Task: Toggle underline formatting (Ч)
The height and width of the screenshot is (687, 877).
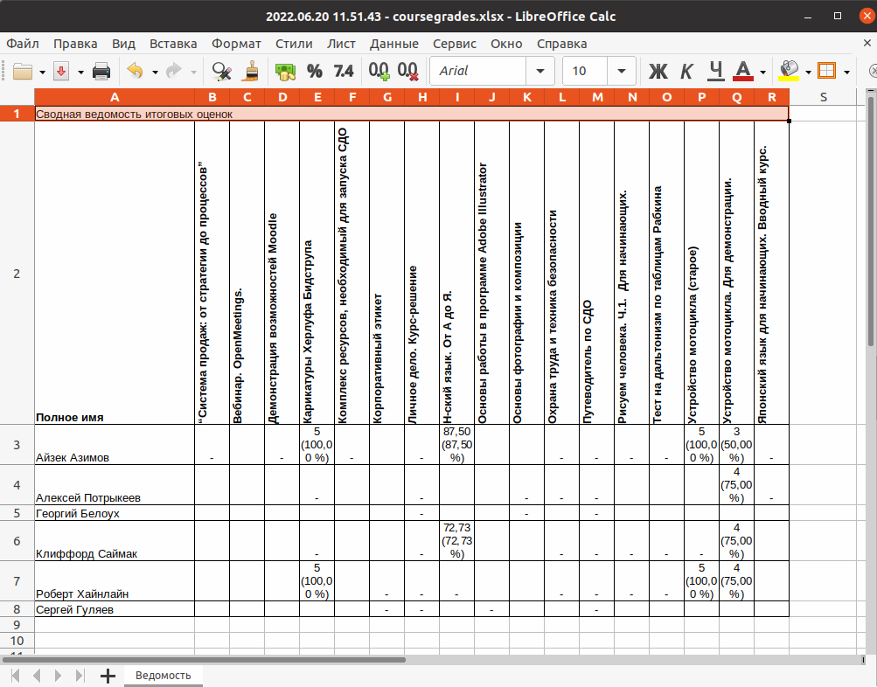Action: 715,71
